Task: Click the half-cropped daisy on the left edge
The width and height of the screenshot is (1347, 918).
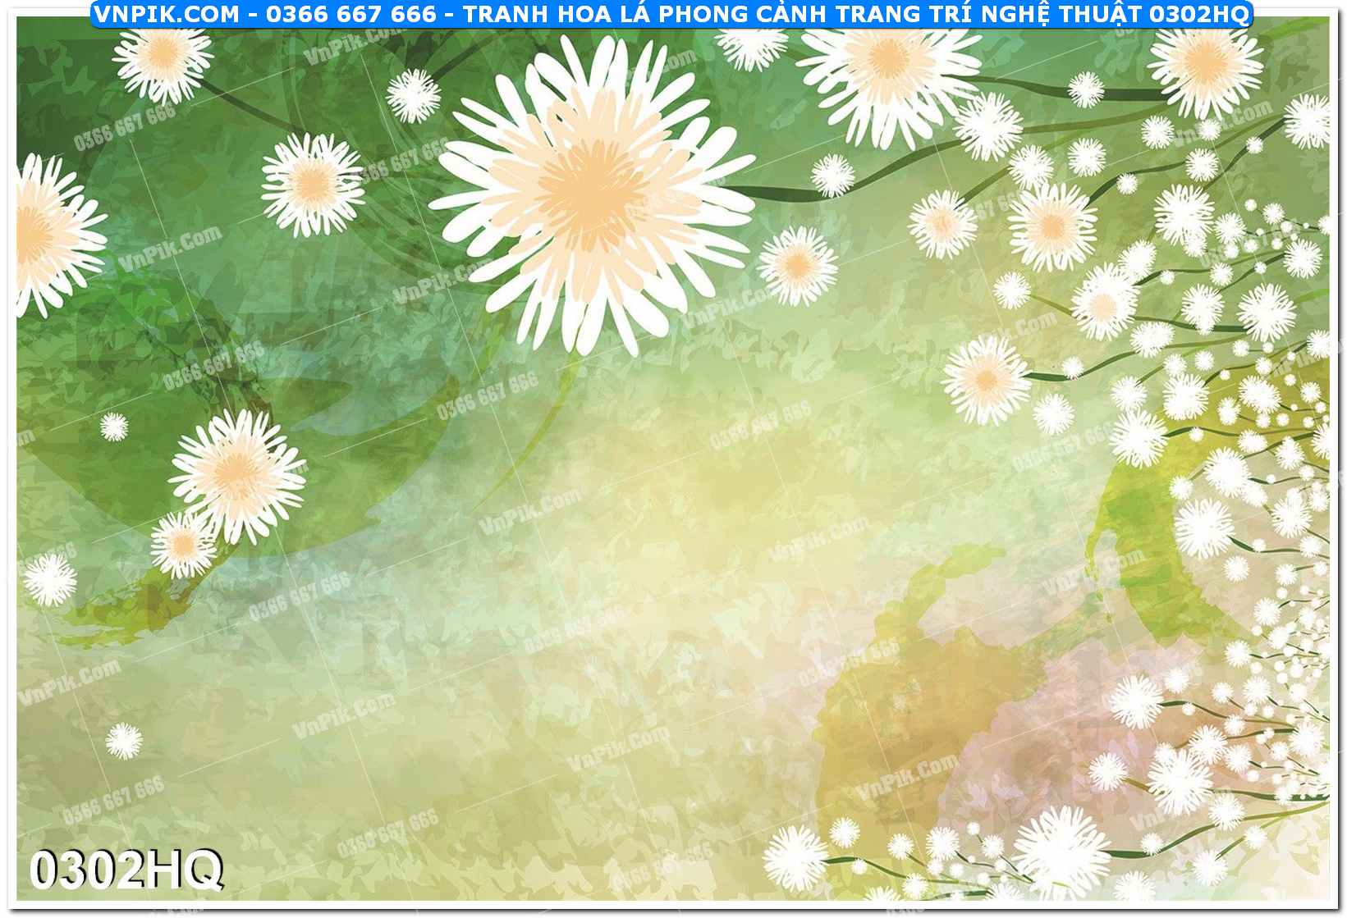Action: point(49,232)
